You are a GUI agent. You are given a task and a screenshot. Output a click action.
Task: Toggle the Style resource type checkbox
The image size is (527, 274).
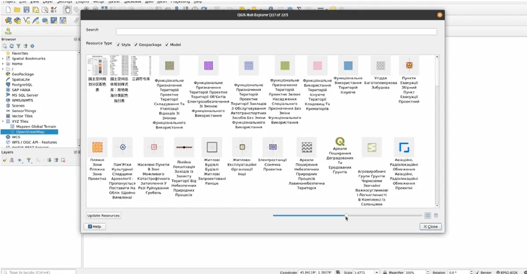click(118, 45)
